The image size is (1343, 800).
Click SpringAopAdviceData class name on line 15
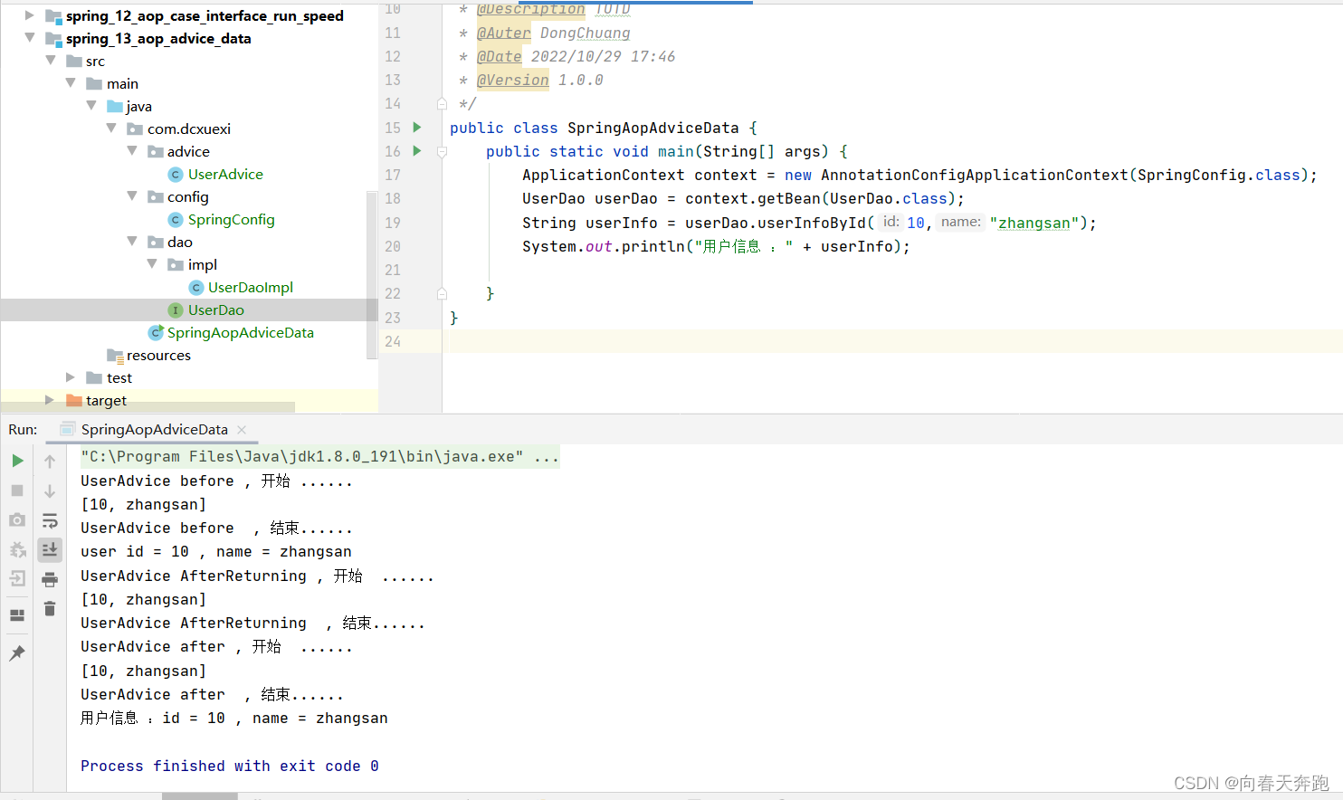click(x=652, y=128)
